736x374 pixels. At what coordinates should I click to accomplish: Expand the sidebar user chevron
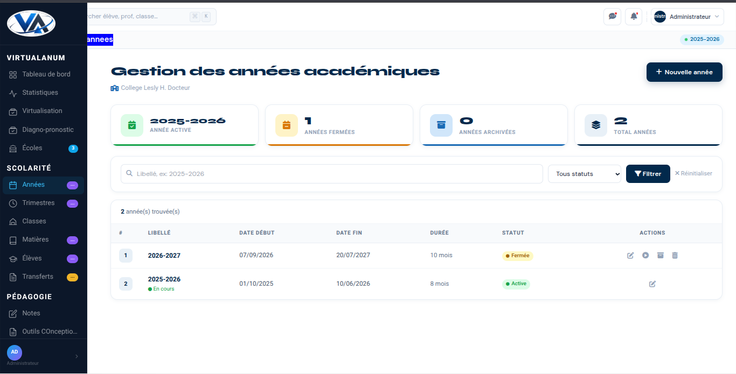pyautogui.click(x=77, y=356)
